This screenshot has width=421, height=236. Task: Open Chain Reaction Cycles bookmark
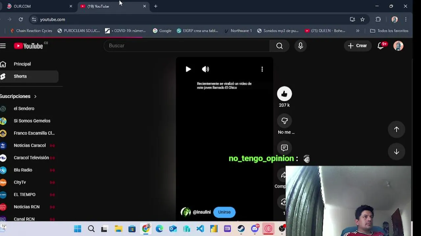31,31
